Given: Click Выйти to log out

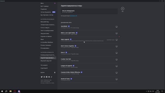Looking at the screenshot, I should point(48,72).
